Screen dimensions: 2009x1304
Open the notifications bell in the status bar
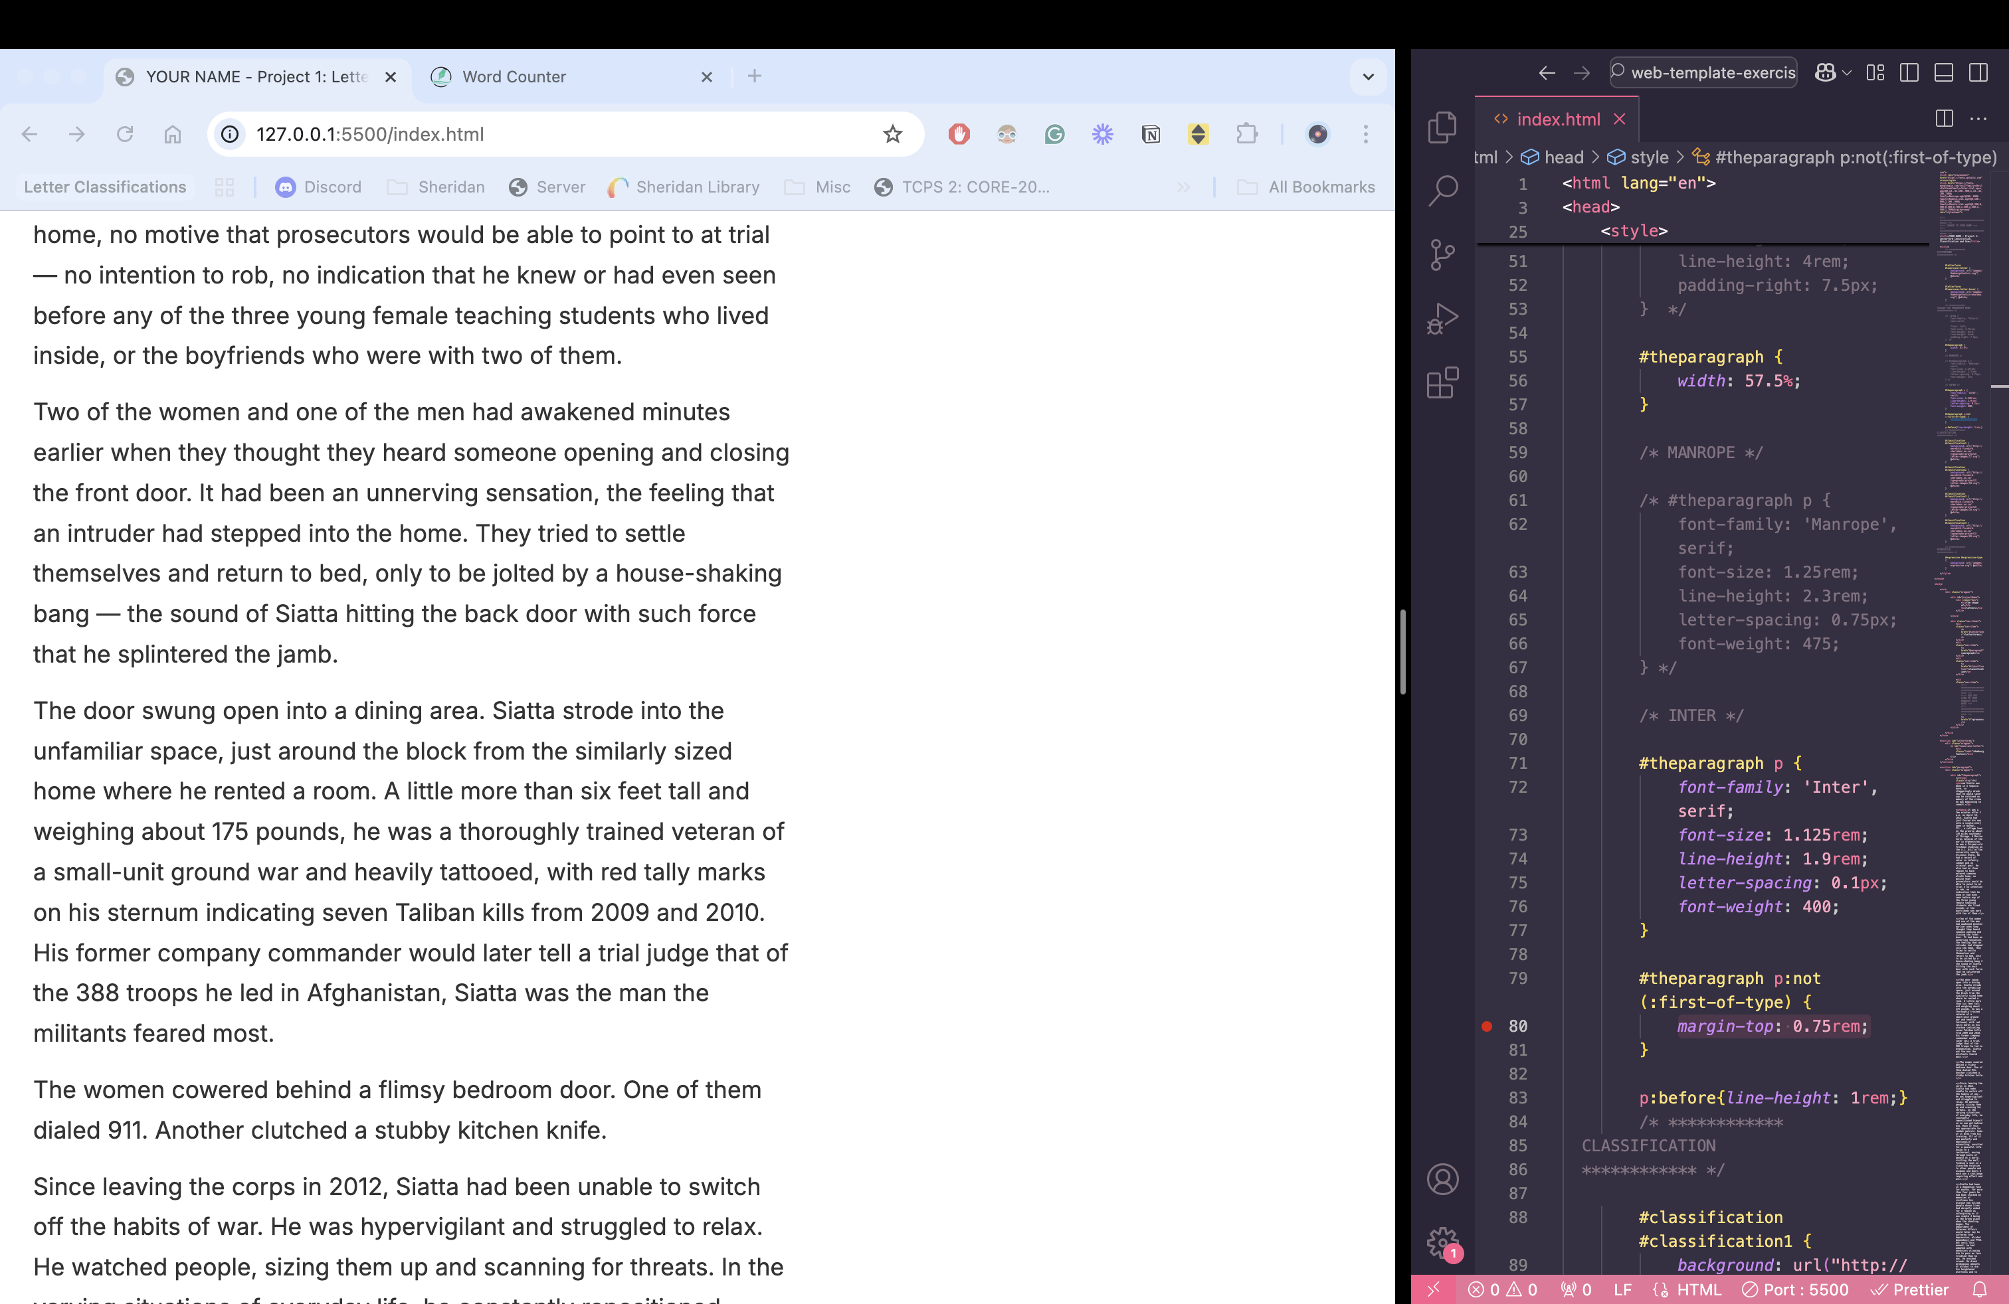(x=1982, y=1289)
